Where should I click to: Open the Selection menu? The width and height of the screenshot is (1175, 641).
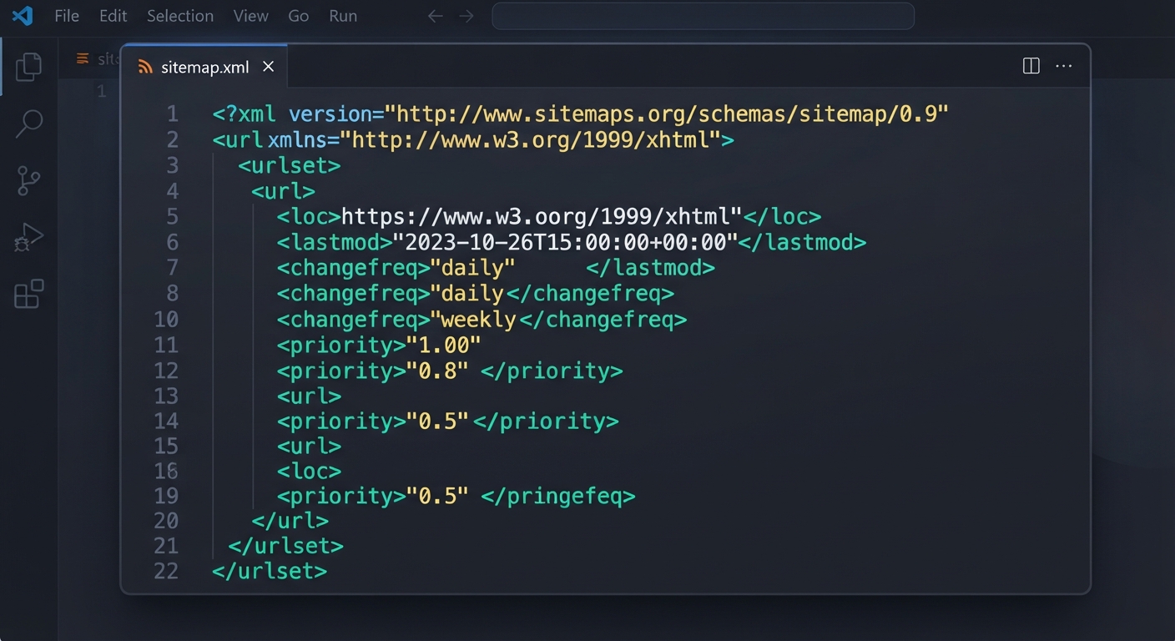click(x=180, y=16)
